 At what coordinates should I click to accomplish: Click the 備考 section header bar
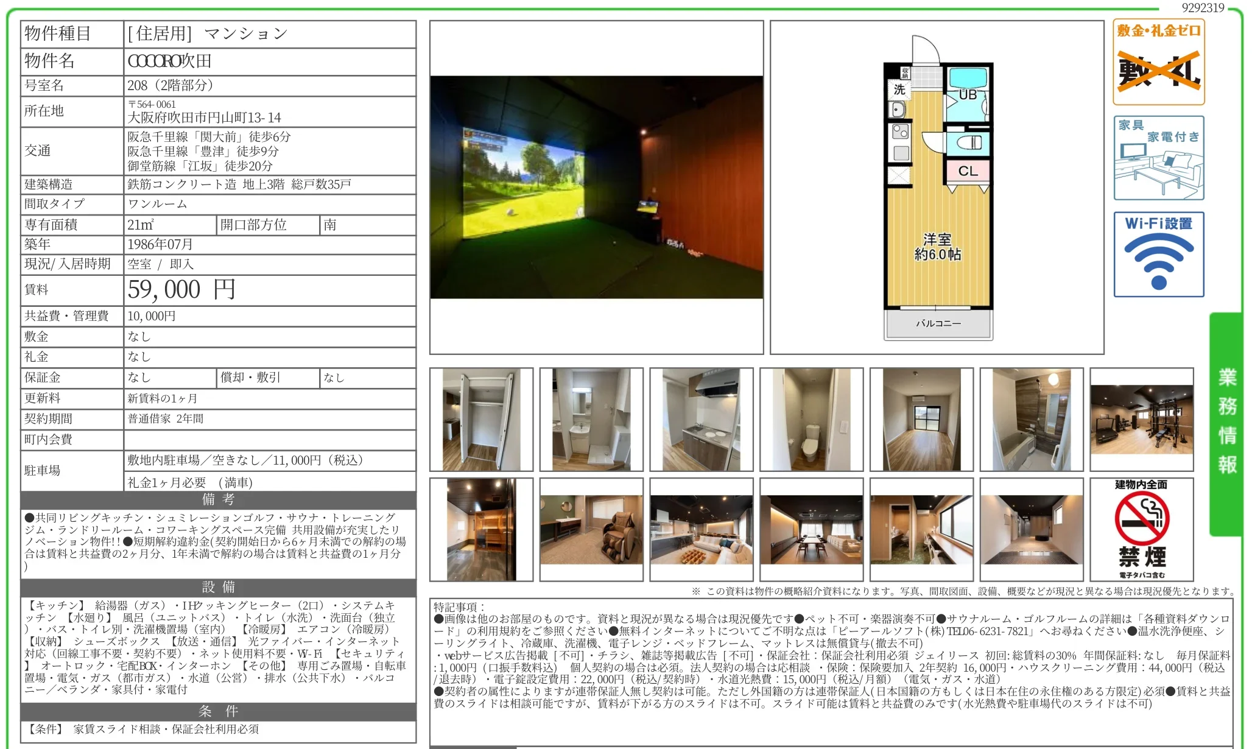point(216,501)
